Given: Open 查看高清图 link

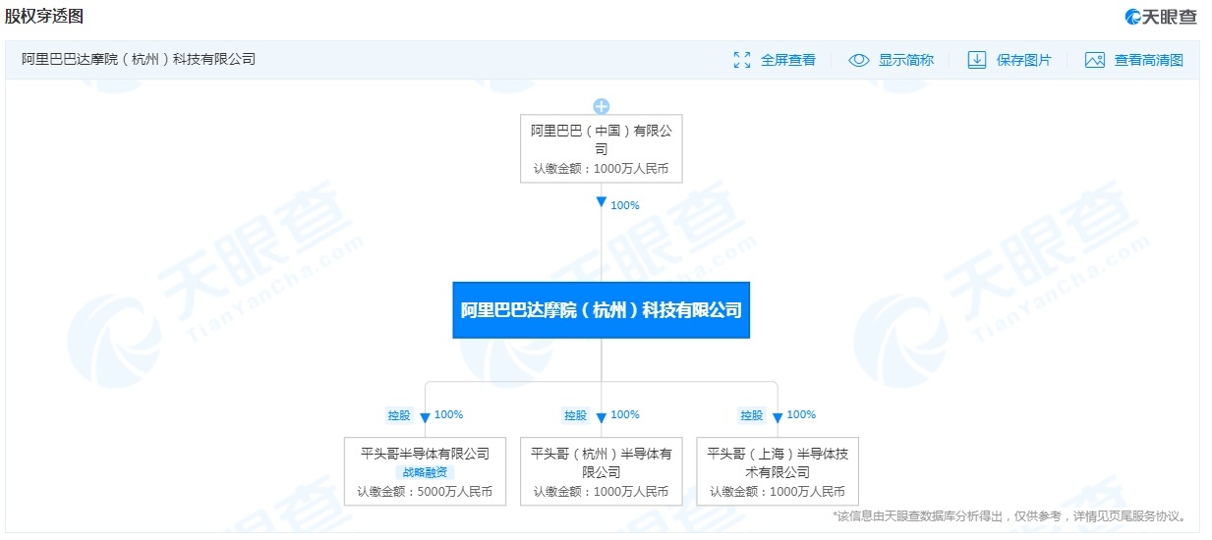Looking at the screenshot, I should click(1148, 60).
